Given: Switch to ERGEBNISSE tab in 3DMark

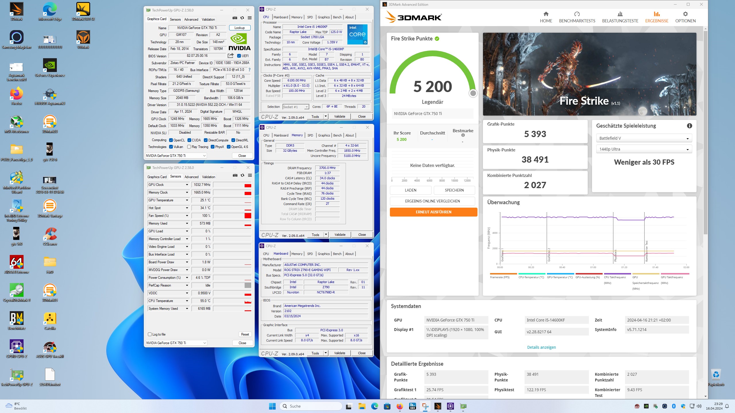Looking at the screenshot, I should tap(657, 17).
